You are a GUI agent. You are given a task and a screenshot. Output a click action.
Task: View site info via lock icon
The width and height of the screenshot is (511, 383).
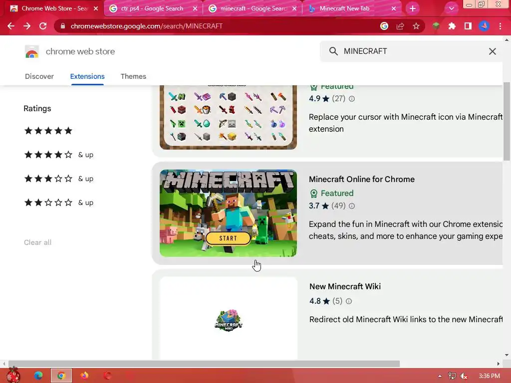coord(62,26)
